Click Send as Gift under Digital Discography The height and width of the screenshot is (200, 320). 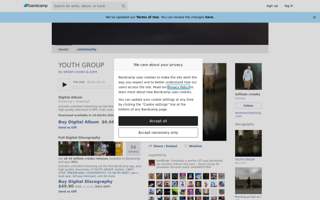(x=68, y=191)
